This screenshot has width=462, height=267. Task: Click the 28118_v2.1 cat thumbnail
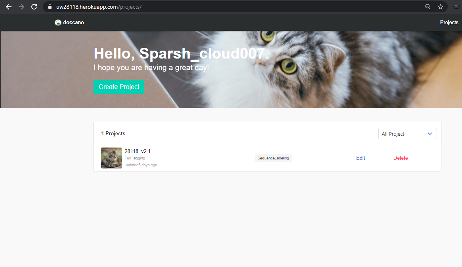tap(111, 158)
